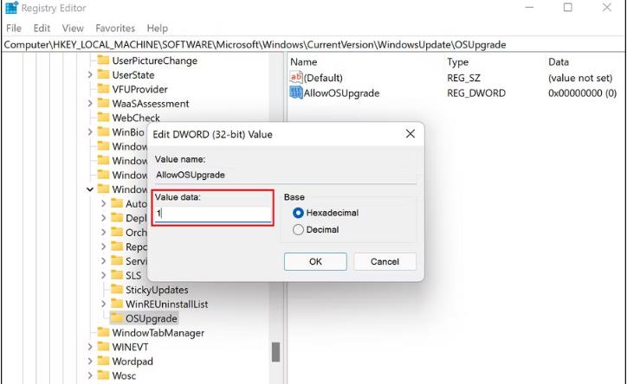Select the StickyUpdates folder icon
Screen dimensions: 627x384
[x=117, y=290]
